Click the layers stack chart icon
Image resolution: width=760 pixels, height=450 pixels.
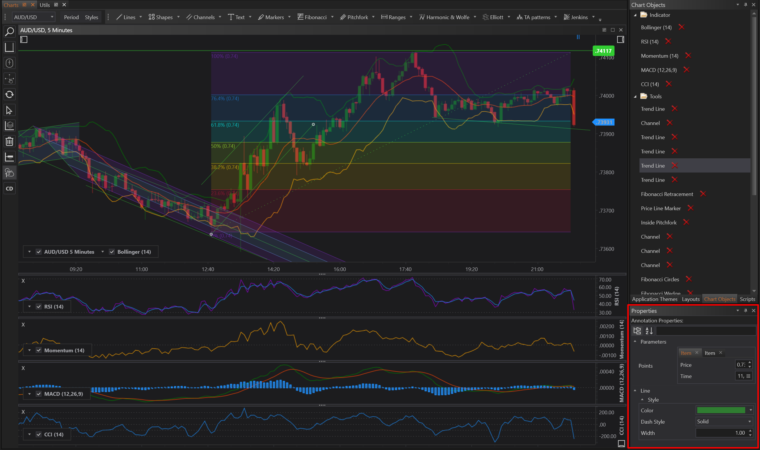click(9, 126)
